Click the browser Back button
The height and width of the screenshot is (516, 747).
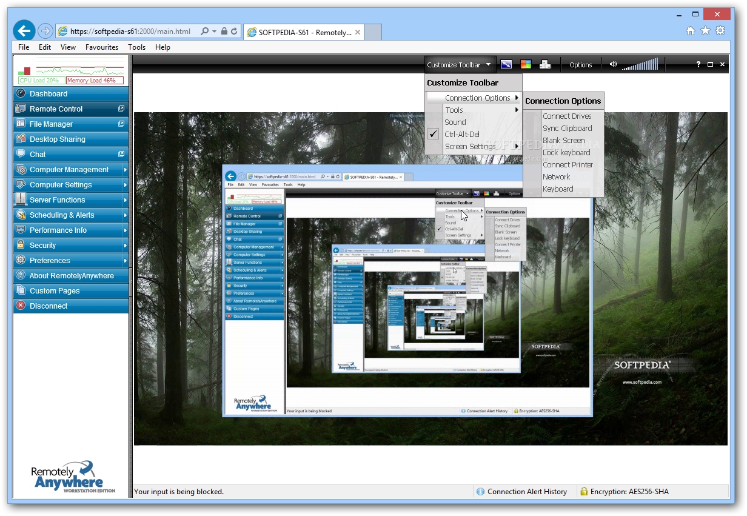click(x=24, y=30)
